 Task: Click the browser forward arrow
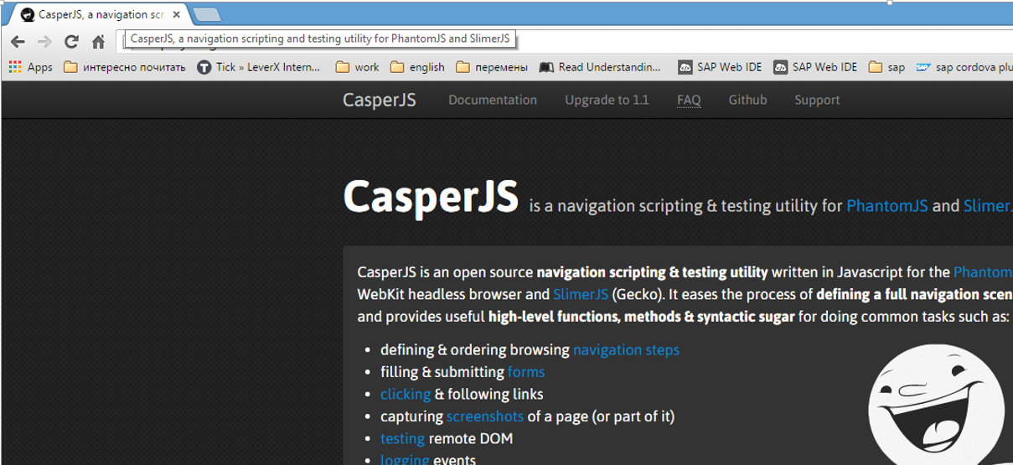(x=44, y=42)
